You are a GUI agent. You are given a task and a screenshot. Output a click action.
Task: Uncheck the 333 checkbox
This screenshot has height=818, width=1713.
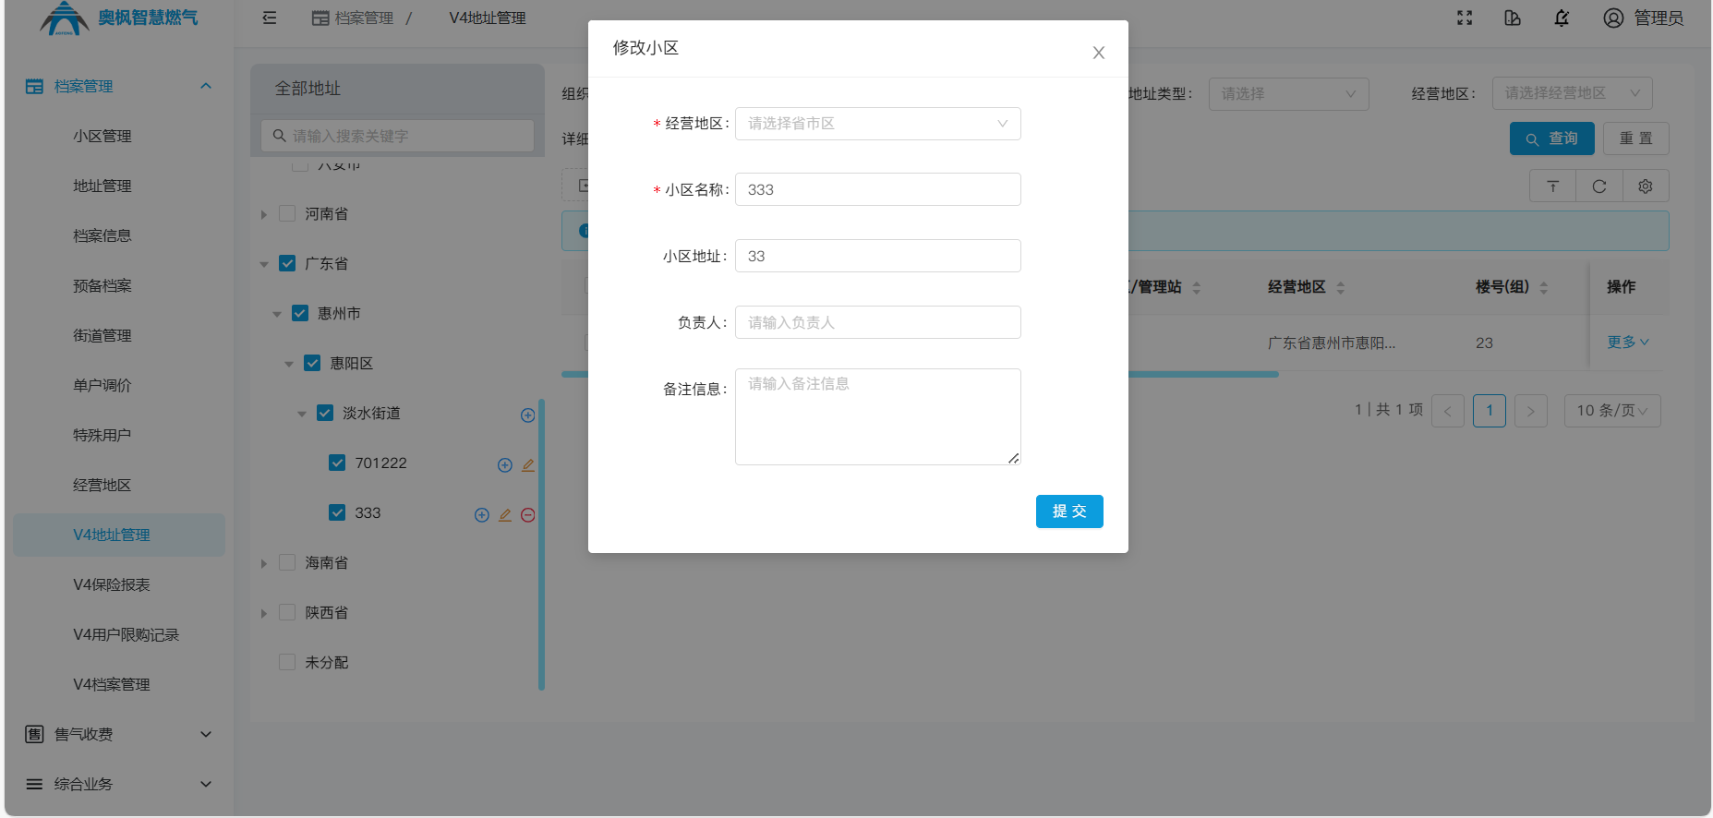tap(337, 512)
